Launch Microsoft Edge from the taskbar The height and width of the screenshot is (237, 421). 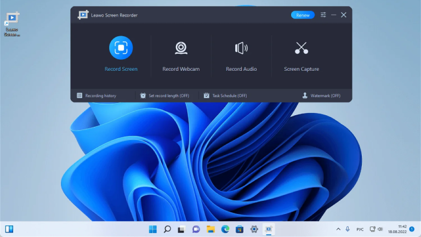click(225, 229)
